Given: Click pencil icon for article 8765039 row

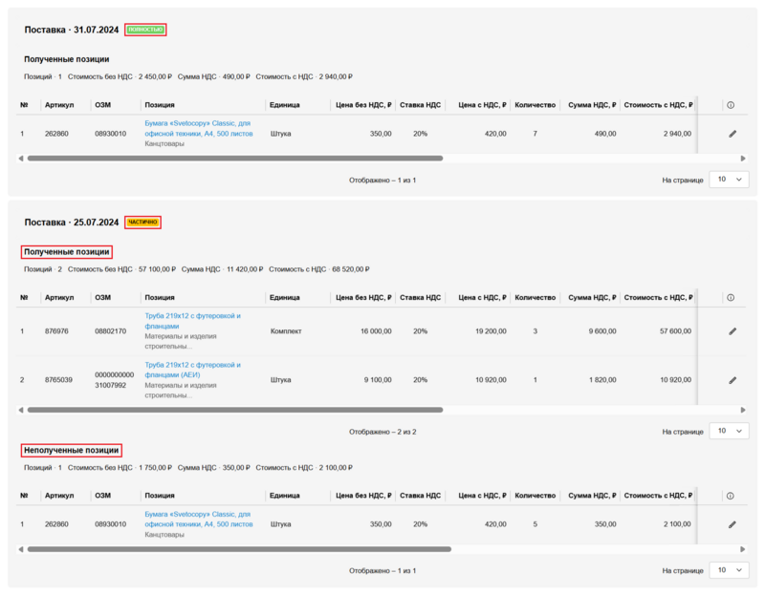Looking at the screenshot, I should click(x=732, y=380).
